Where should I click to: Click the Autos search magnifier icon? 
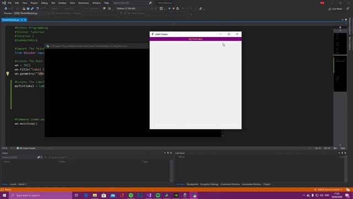tap(39, 157)
